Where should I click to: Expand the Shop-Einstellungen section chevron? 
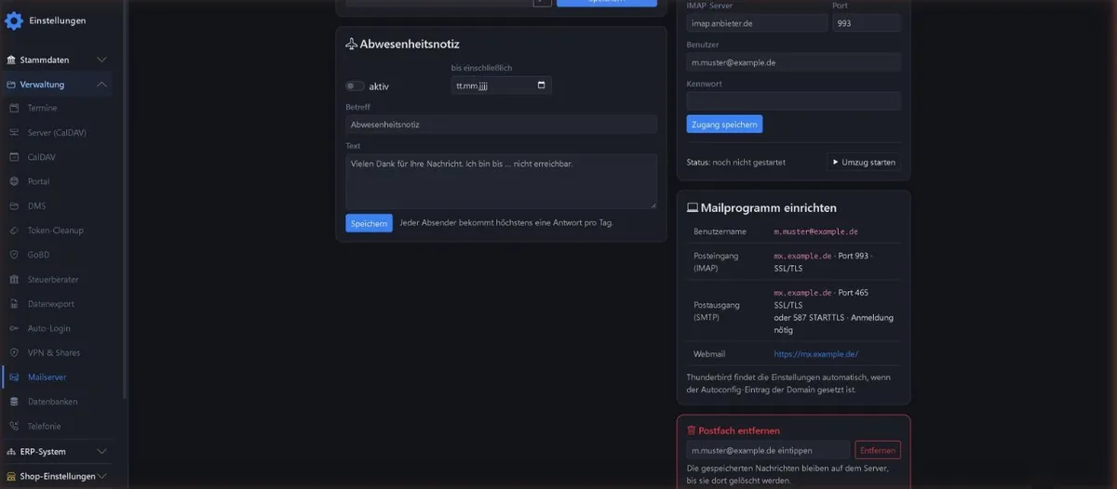coord(102,476)
